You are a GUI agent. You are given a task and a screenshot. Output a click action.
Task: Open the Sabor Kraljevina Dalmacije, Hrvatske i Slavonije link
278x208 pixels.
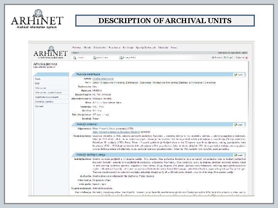click(116, 132)
